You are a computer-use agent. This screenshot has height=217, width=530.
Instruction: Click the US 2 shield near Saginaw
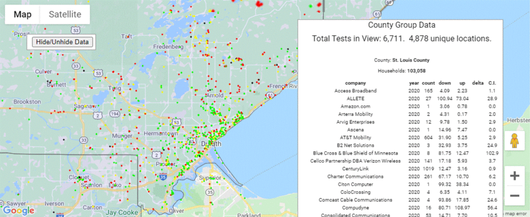pos(98,116)
